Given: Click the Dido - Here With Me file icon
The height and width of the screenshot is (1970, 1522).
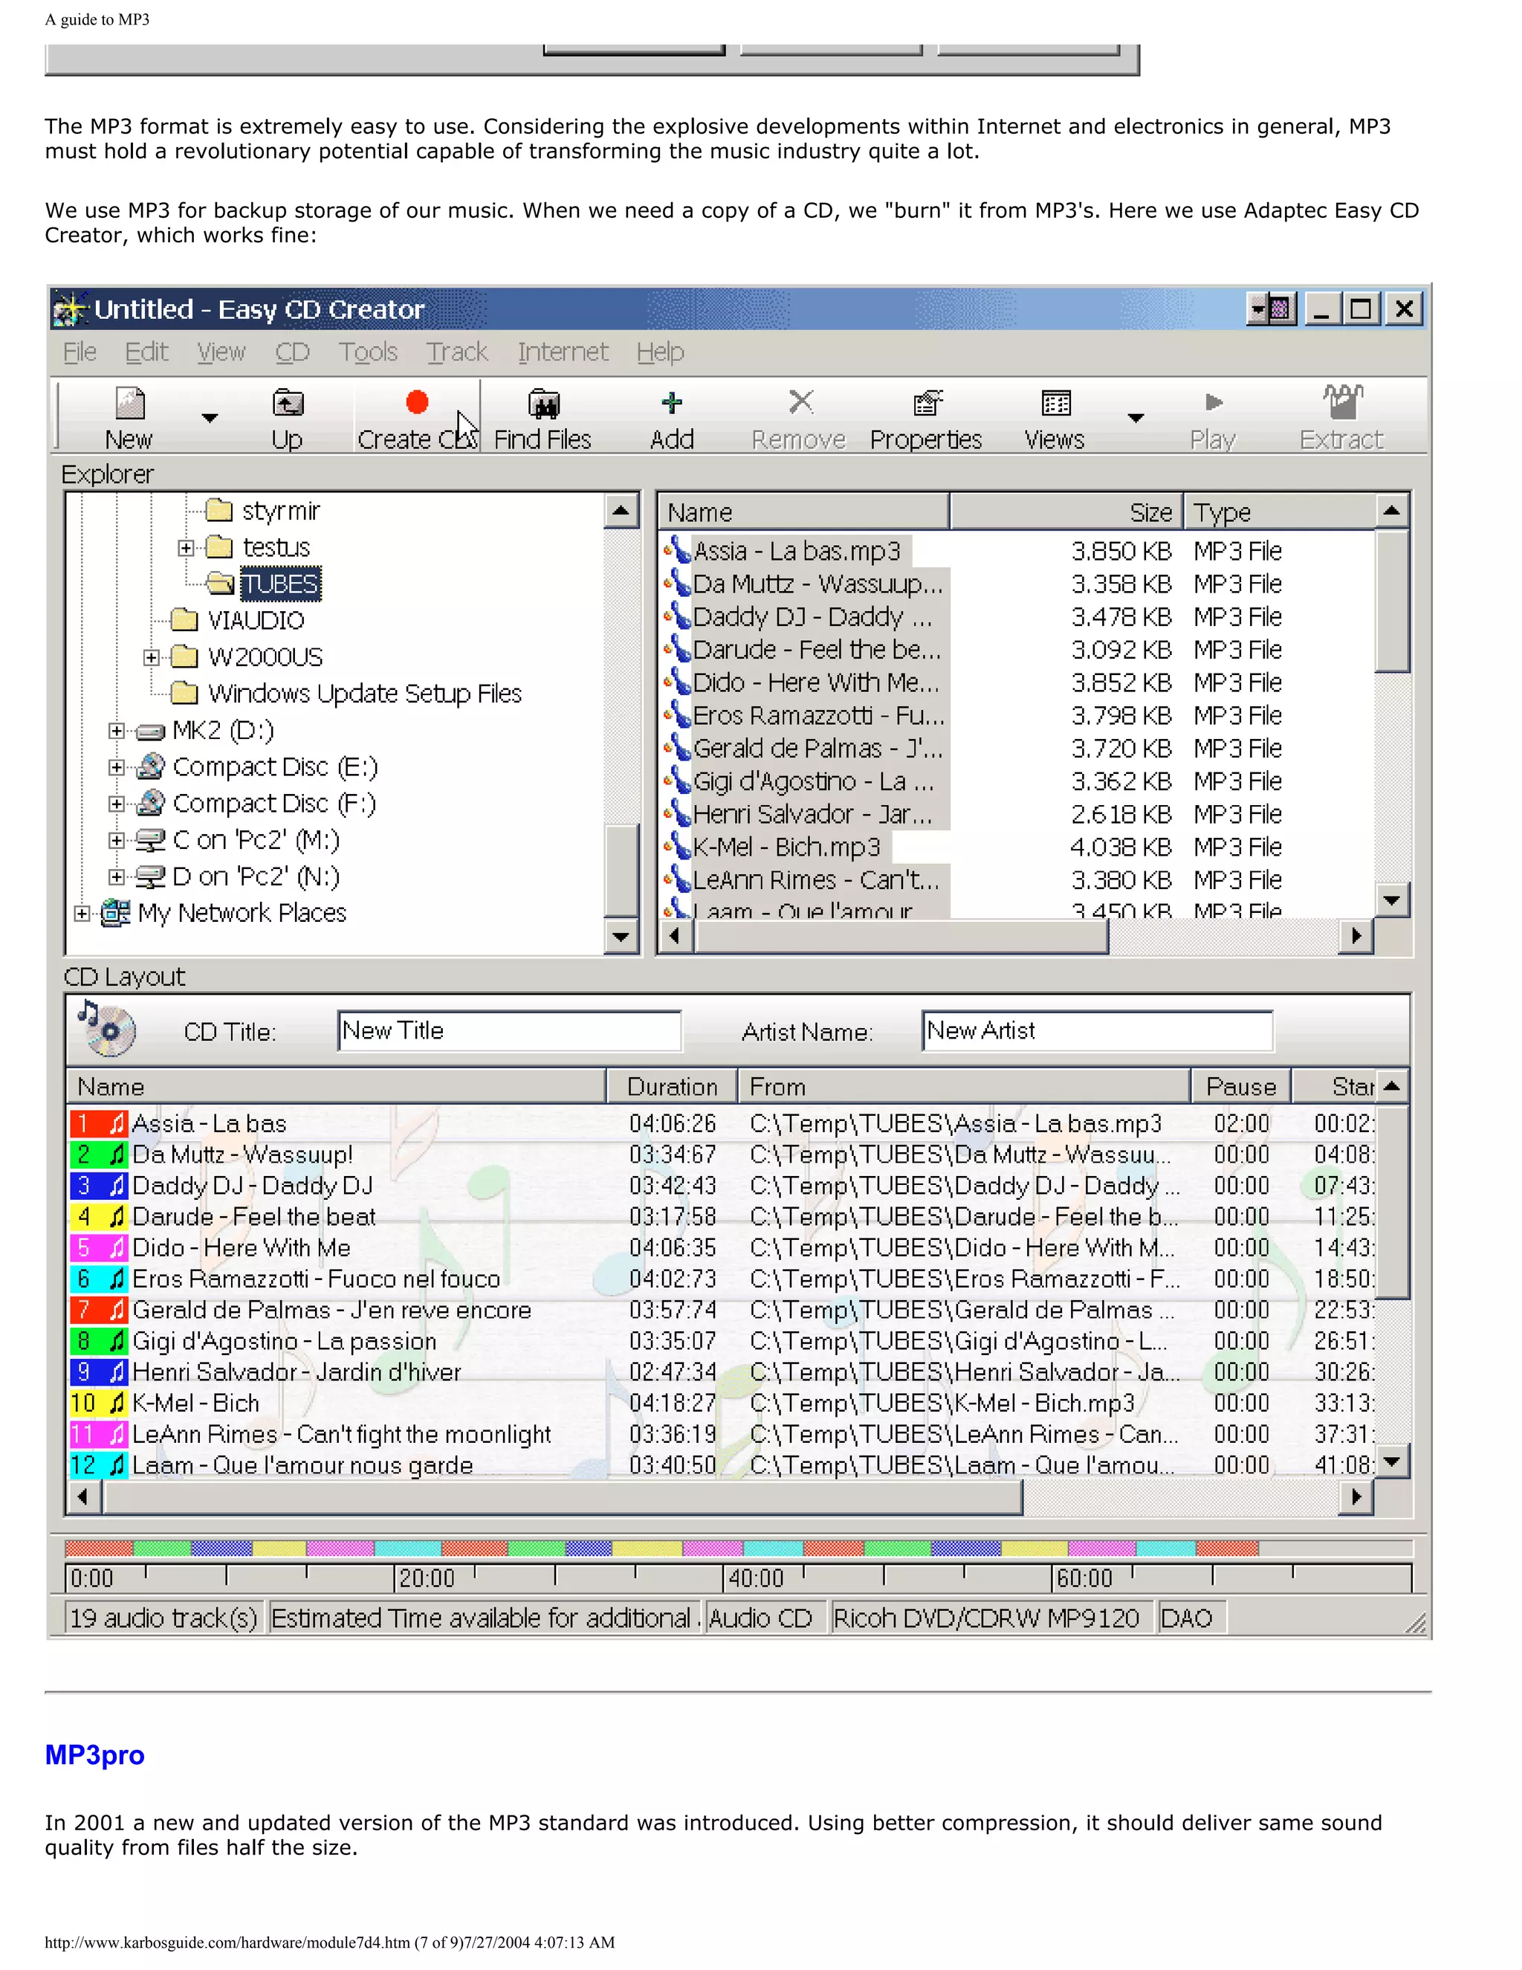Looking at the screenshot, I should [x=677, y=682].
